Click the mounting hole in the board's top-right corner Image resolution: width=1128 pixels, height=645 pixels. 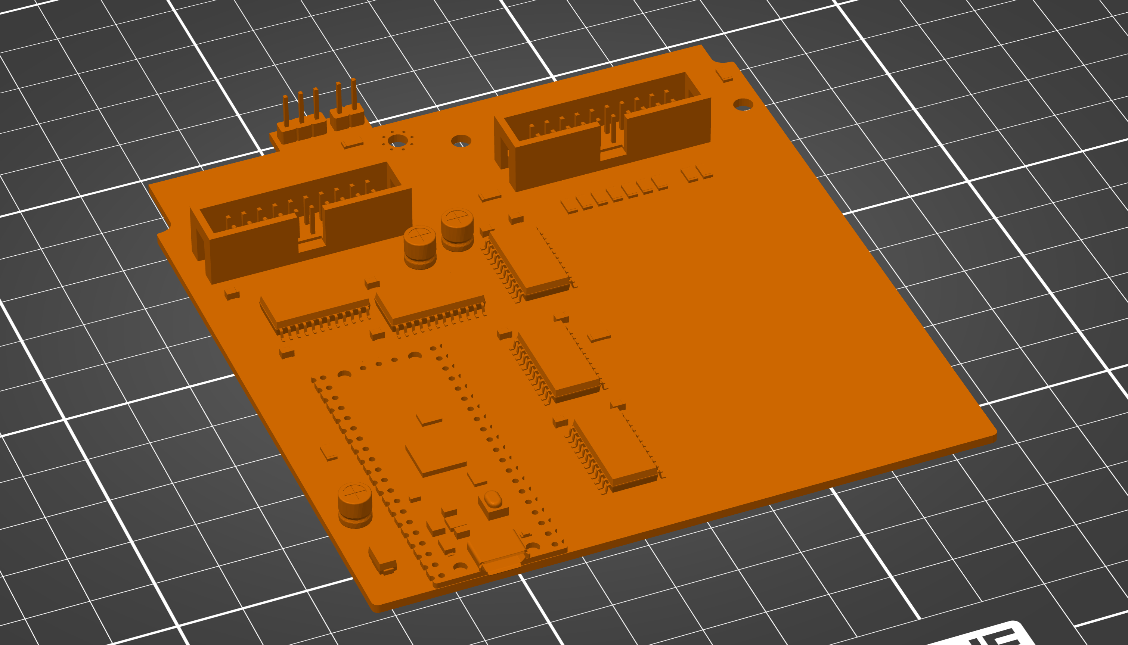coord(743,105)
